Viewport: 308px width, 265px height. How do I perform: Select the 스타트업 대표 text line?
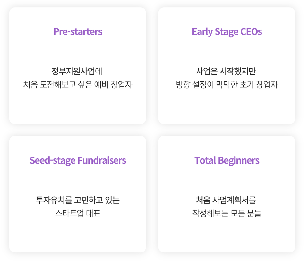[78, 213]
